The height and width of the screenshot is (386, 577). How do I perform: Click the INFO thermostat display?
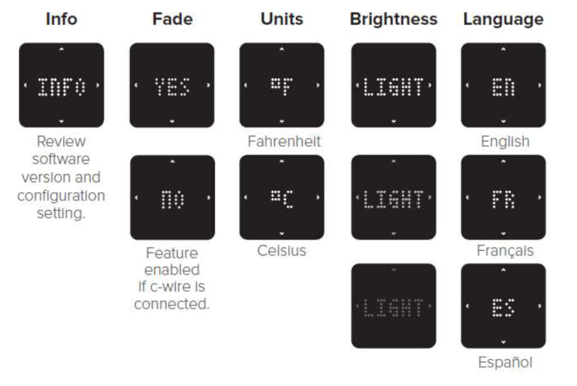coord(62,85)
